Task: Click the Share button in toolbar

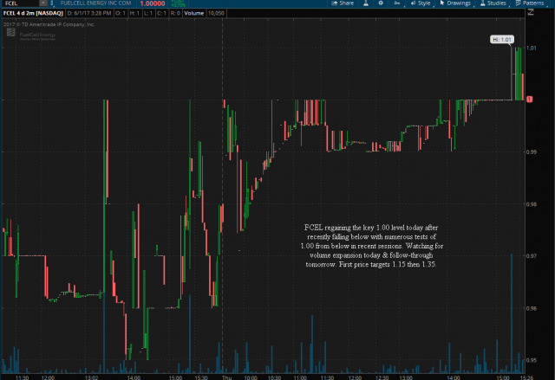Action: pos(342,4)
